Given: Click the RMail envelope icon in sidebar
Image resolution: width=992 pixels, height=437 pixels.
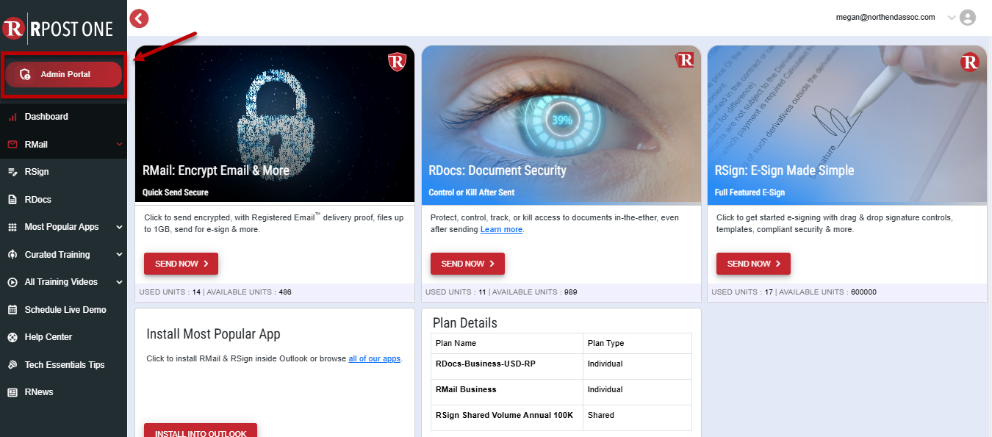Looking at the screenshot, I should pyautogui.click(x=12, y=145).
